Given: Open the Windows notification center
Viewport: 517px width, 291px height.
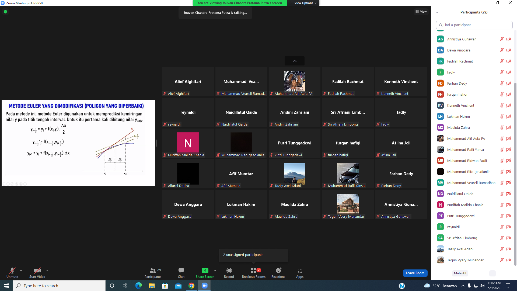Looking at the screenshot, I should [x=508, y=286].
